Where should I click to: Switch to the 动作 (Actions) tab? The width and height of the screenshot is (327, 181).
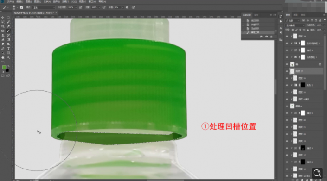(x=256, y=15)
